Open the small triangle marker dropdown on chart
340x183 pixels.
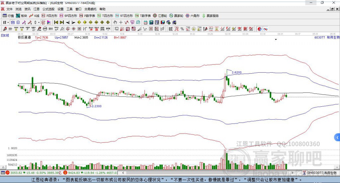[276, 40]
